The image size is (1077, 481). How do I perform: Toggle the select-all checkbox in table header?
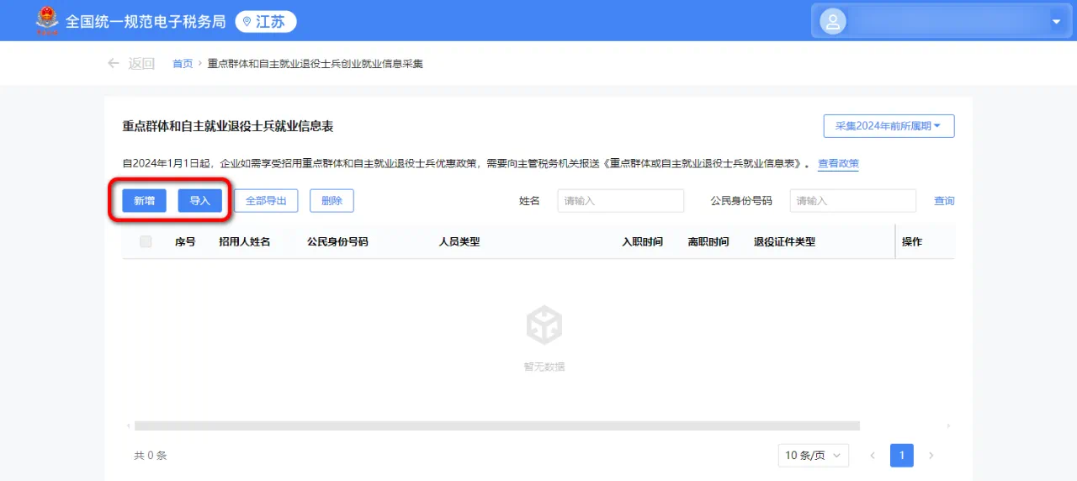point(146,242)
